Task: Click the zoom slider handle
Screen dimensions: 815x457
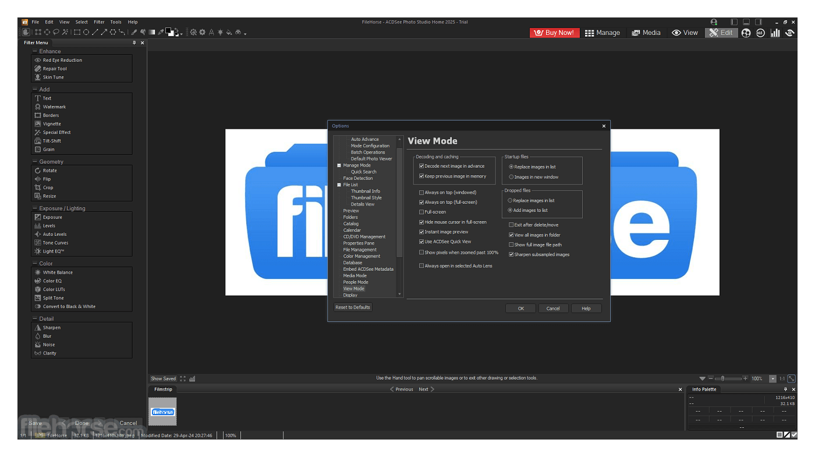Action: coord(722,378)
